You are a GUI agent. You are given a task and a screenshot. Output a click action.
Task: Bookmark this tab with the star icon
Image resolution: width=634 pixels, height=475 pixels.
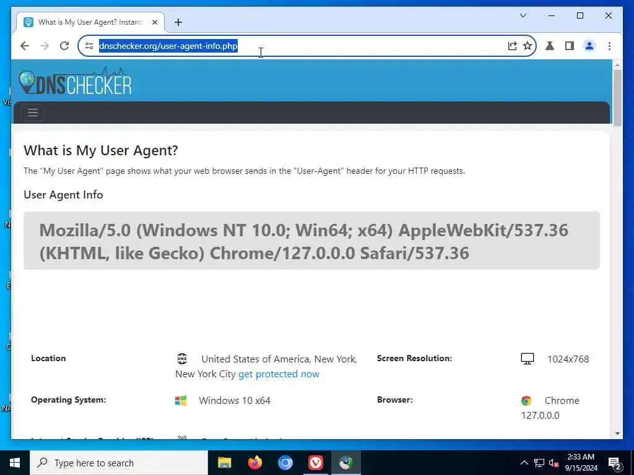528,46
